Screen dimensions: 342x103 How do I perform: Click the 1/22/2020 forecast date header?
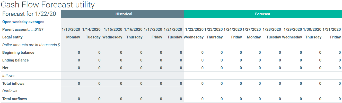click(x=194, y=29)
